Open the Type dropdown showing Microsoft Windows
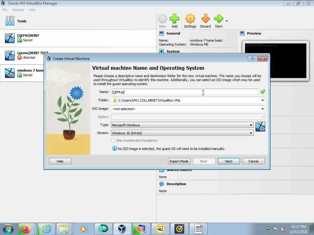The width and height of the screenshot is (314, 235). 182,125
